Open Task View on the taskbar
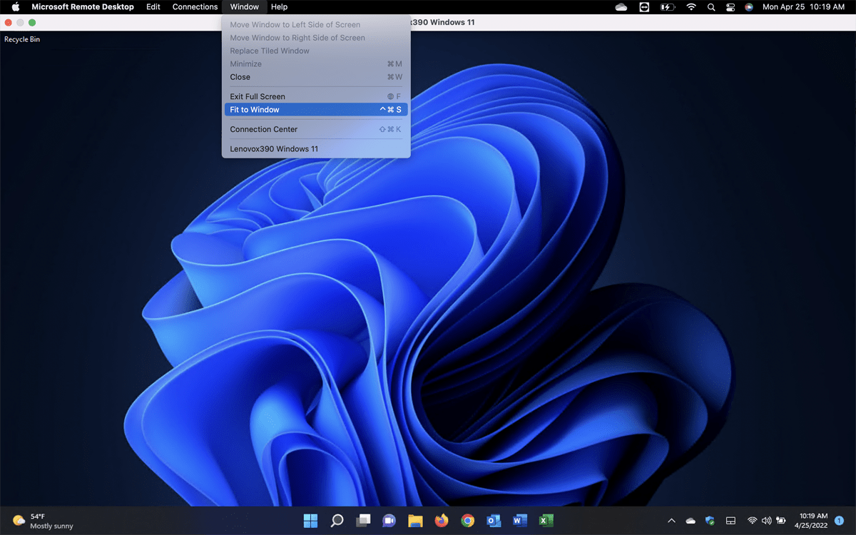The width and height of the screenshot is (856, 535). click(x=363, y=521)
